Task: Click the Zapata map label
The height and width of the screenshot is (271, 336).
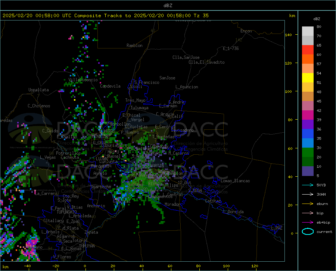Action: [91, 232]
